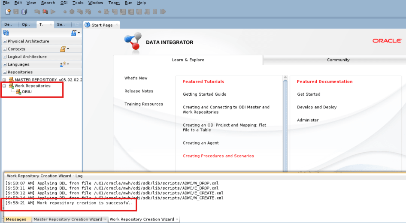Click the Work Repositories folder icon
This screenshot has width=406, height=223.
[12, 86]
